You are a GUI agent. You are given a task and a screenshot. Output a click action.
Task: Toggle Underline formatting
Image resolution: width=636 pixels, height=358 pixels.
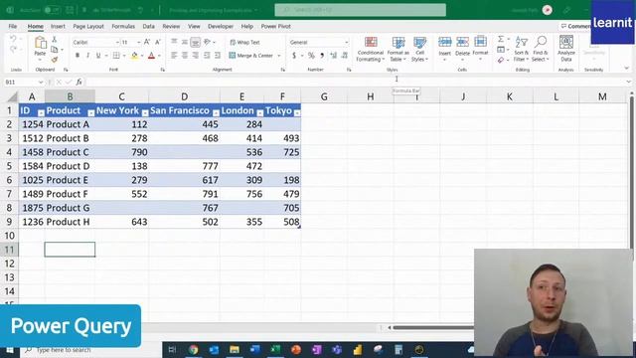(x=98, y=56)
